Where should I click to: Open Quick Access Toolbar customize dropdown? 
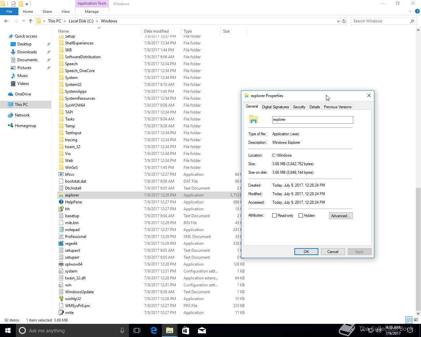coord(27,4)
